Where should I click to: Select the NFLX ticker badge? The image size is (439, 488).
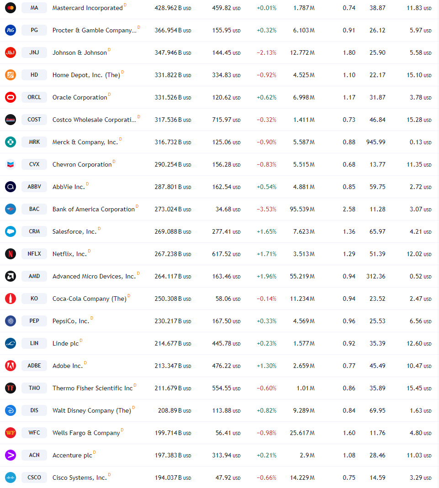pos(34,254)
